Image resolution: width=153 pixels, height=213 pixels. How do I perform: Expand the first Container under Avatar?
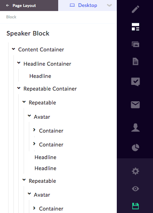coord(34,130)
